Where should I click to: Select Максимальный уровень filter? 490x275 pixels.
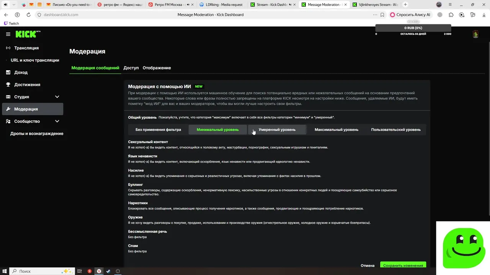(x=336, y=129)
